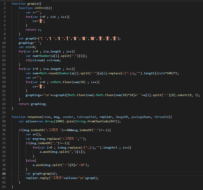Click the 'var a=[];' declaration on line 31
This screenshot has height=190, width=203.
click(33, 134)
